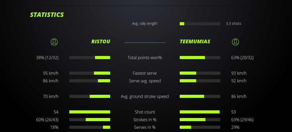292x132 pixels.
Task: Click the Avg. ground stroke speed label
Action: click(x=145, y=96)
